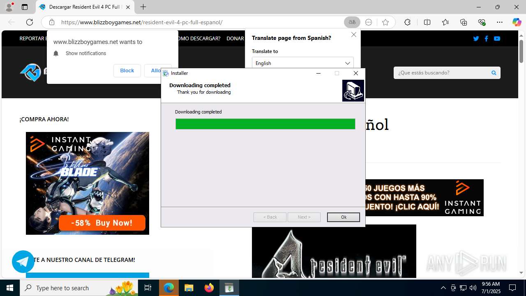This screenshot has height=296, width=526.
Task: Click the Stellar Blade Instant Gaming ad
Action: 88,183
